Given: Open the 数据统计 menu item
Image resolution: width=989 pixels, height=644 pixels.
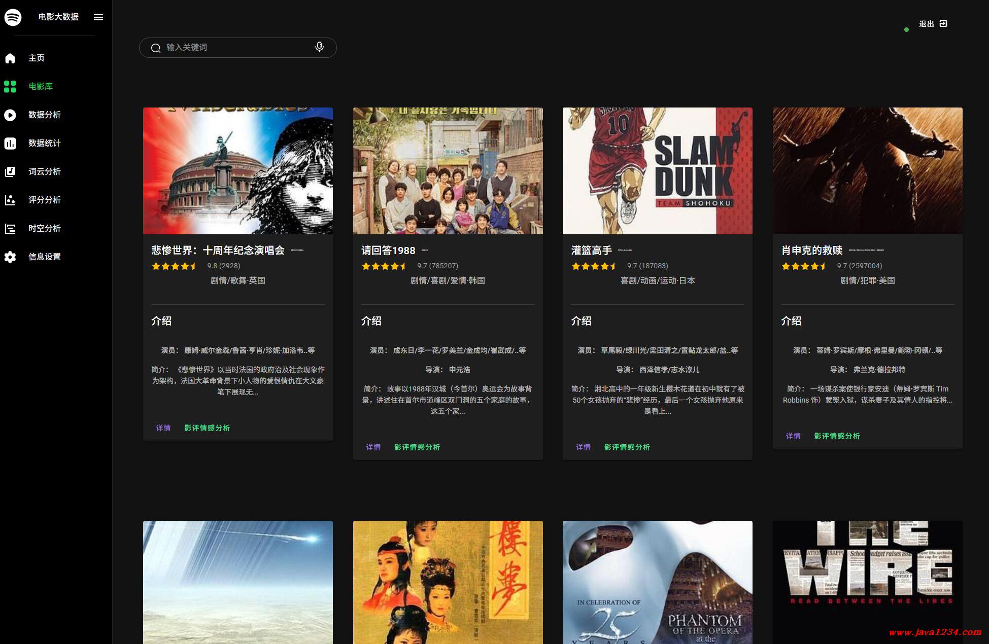Looking at the screenshot, I should tap(45, 144).
